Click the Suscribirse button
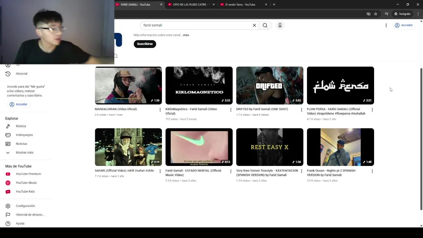Image resolution: width=423 pixels, height=238 pixels. coord(145,44)
